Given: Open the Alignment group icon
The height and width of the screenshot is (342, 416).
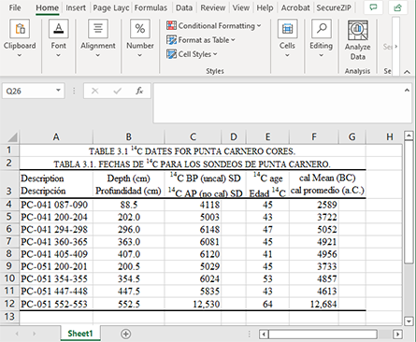Looking at the screenshot, I should click(x=98, y=29).
